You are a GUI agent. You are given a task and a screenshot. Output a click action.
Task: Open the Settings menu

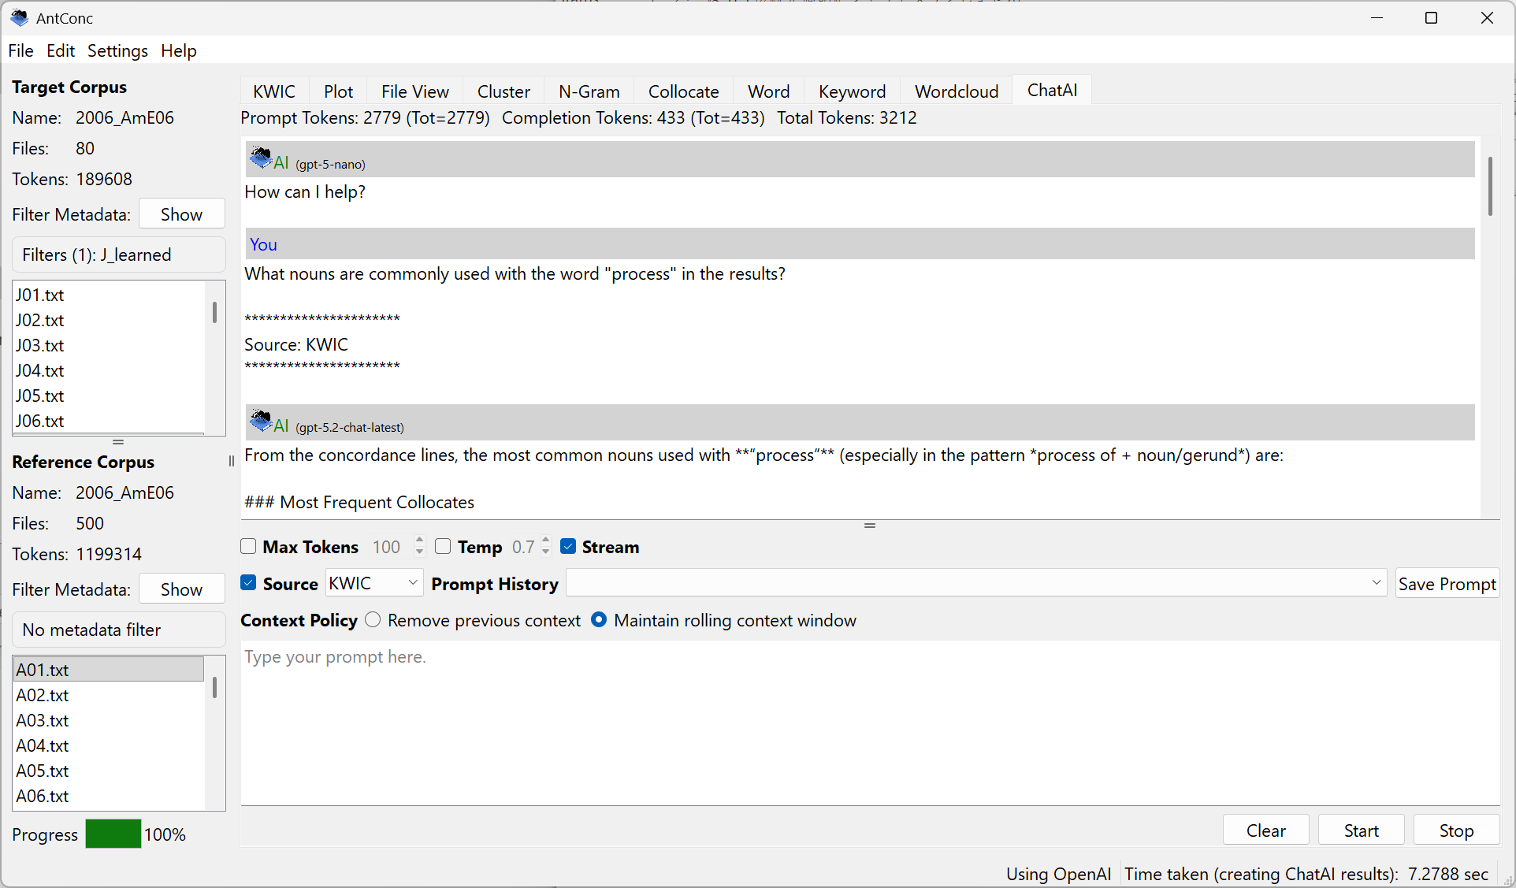117,50
